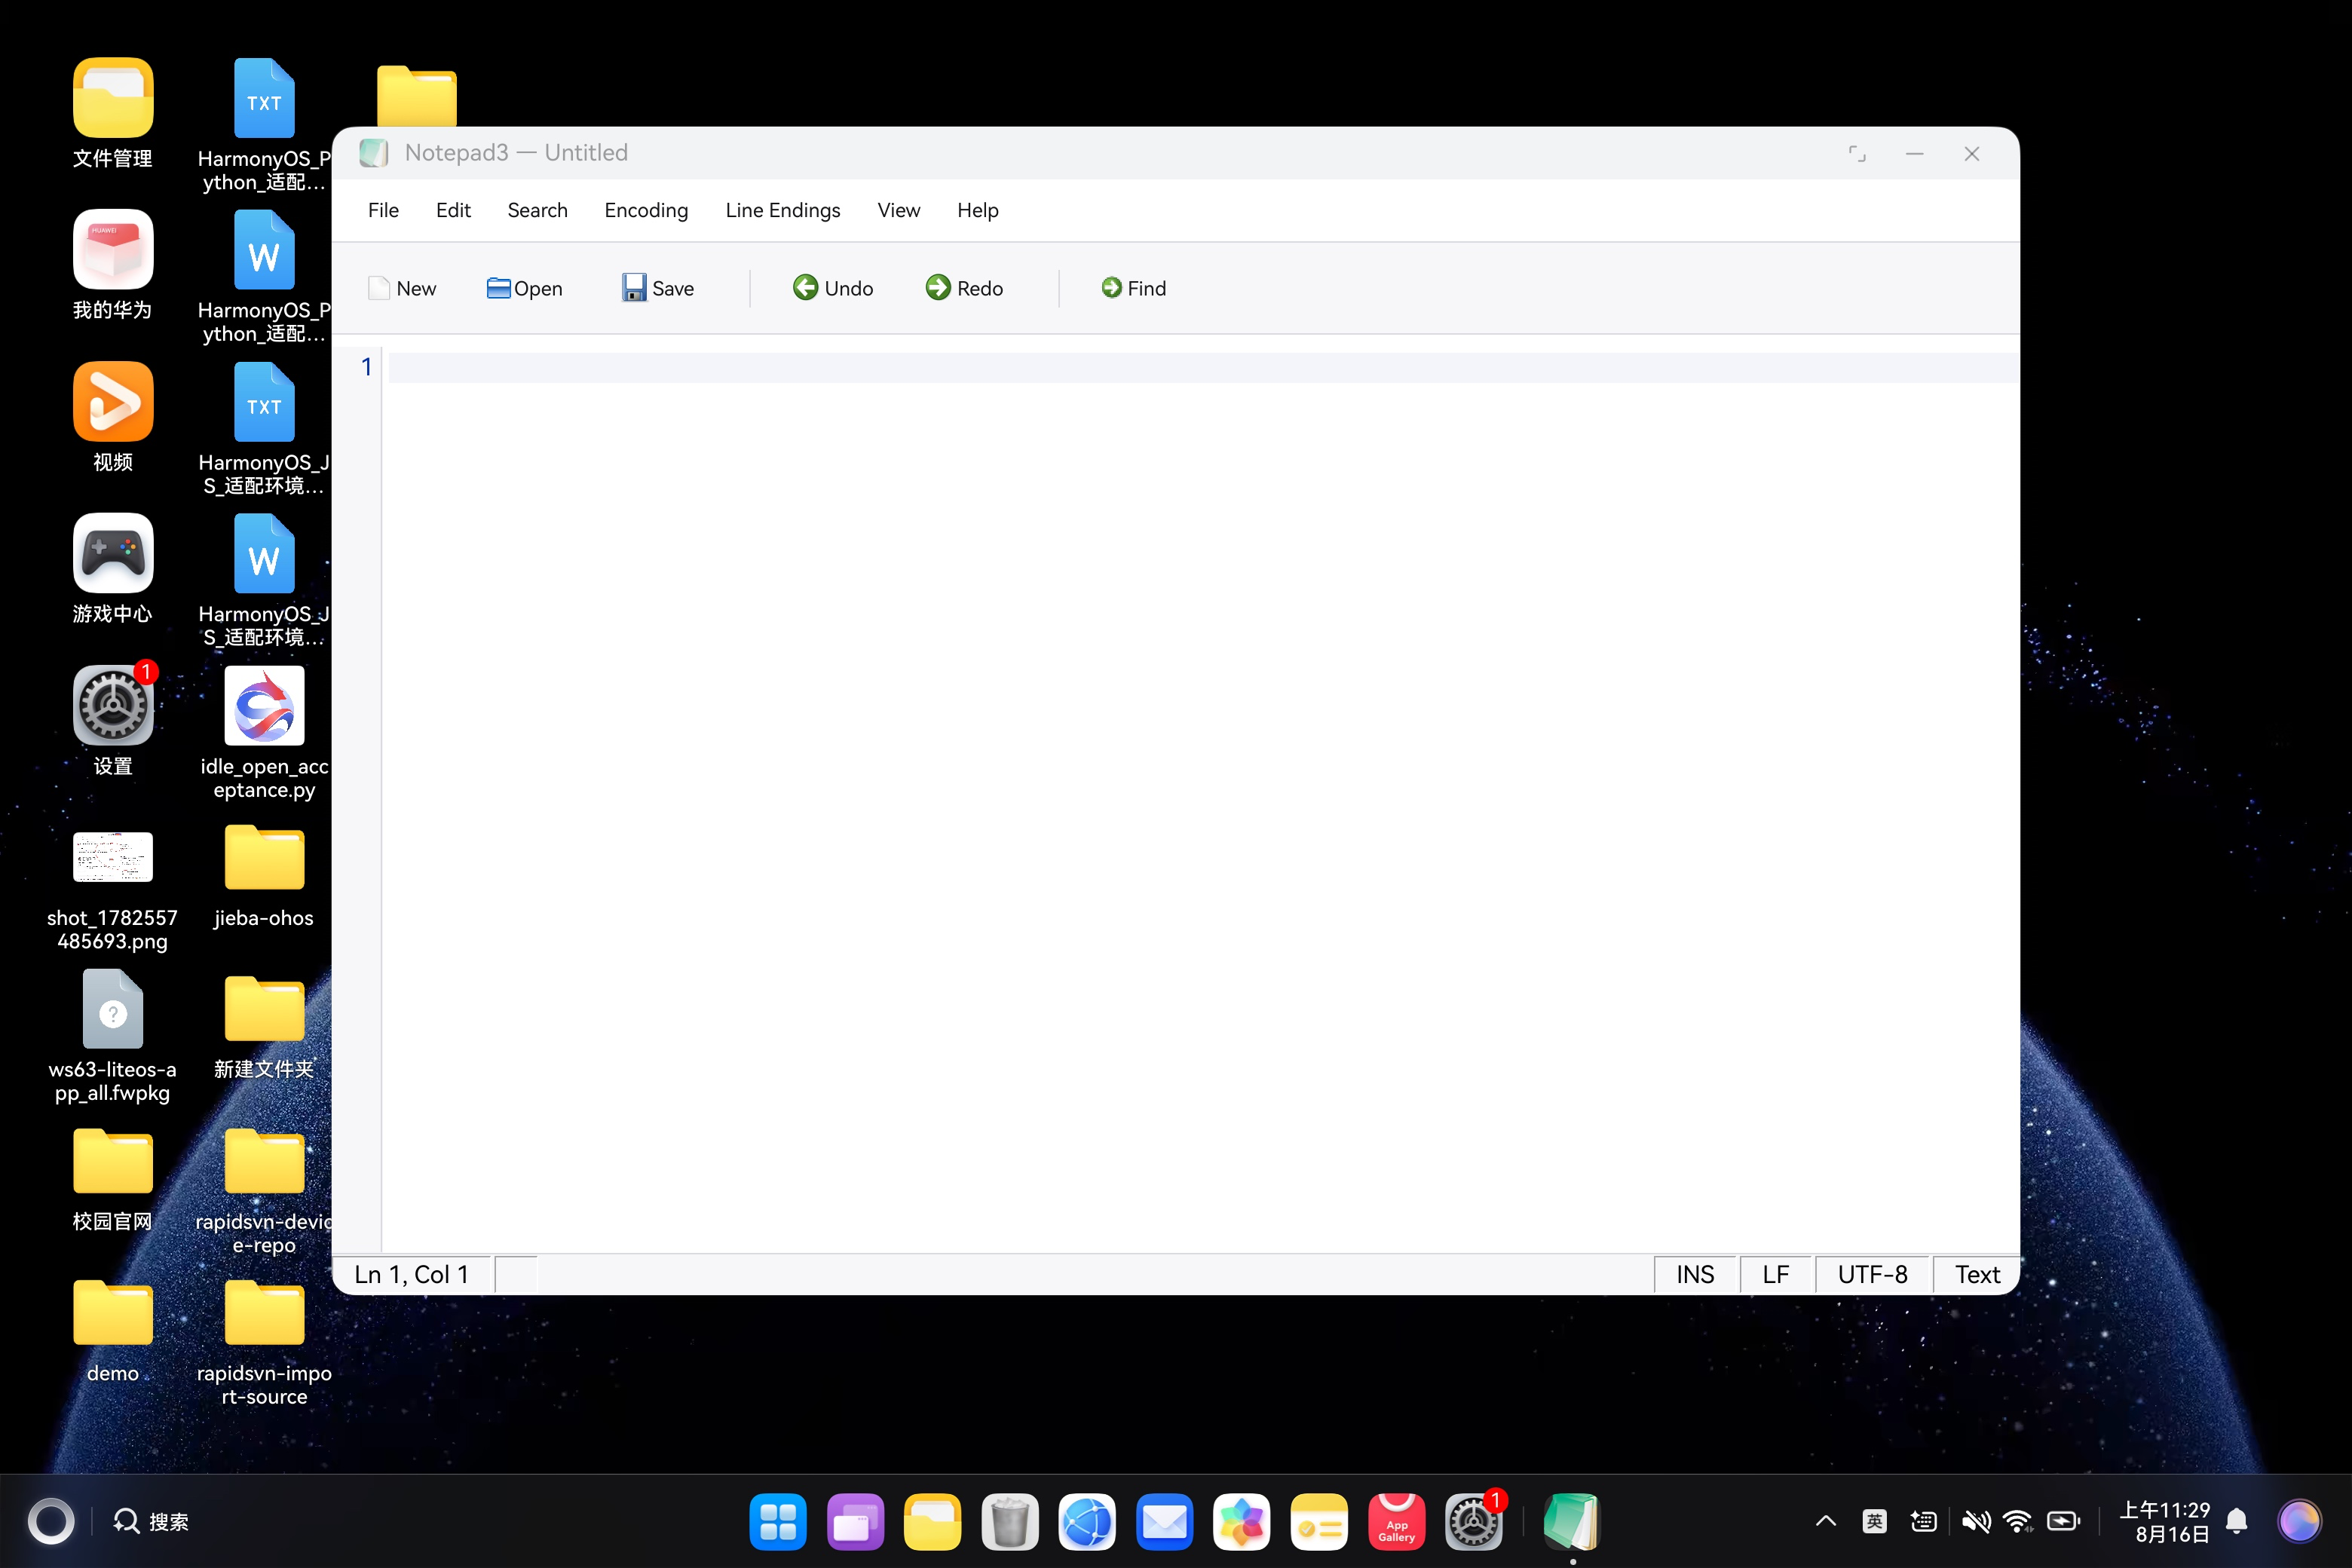Image resolution: width=2352 pixels, height=1568 pixels.
Task: Open the trash bin dock icon
Action: coord(1009,1522)
